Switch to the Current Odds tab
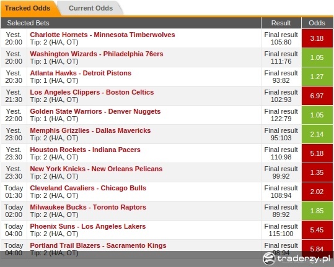Image resolution: width=334 pixels, height=267 pixels. point(90,8)
